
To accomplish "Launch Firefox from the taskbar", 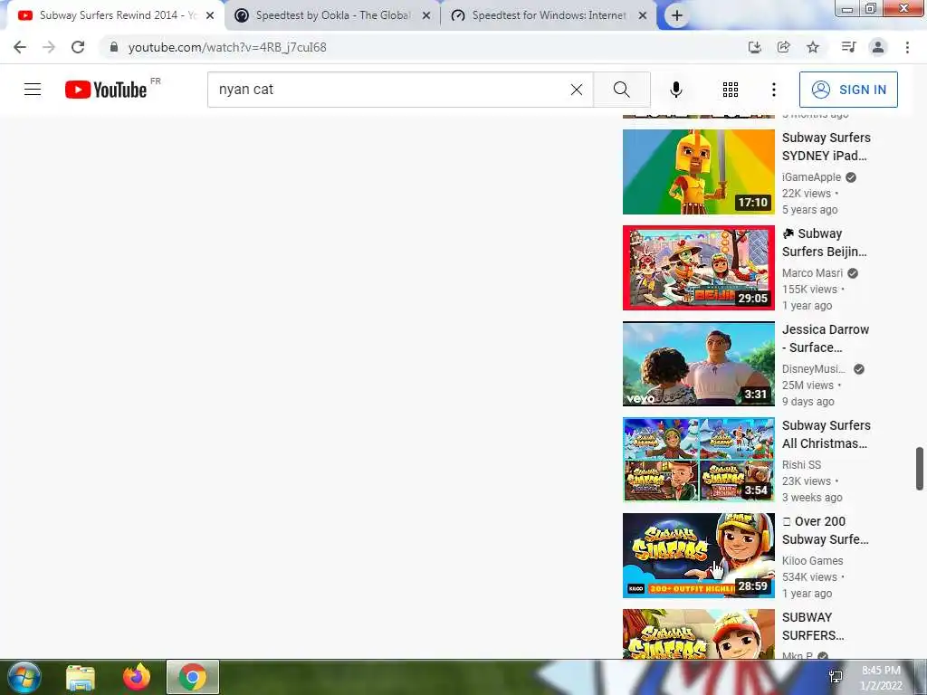I will pyautogui.click(x=137, y=677).
